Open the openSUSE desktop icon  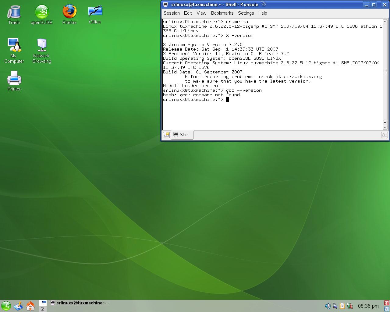click(42, 15)
